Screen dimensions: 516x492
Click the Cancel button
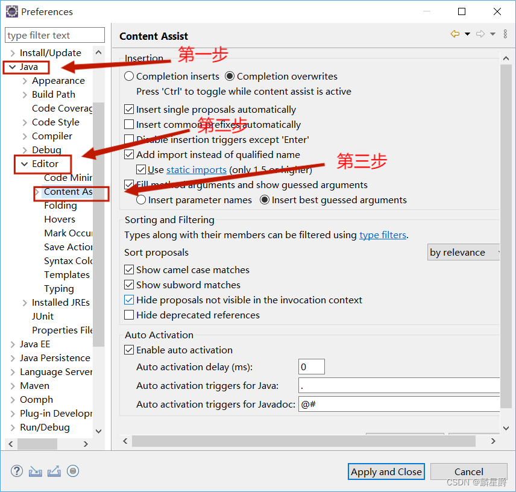tap(468, 471)
